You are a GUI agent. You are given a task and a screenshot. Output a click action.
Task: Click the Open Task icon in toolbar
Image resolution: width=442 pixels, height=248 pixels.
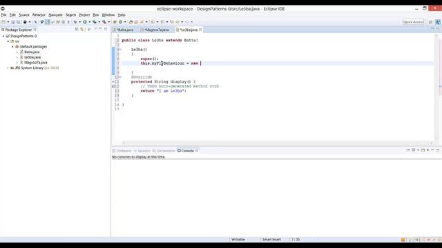pos(136,22)
